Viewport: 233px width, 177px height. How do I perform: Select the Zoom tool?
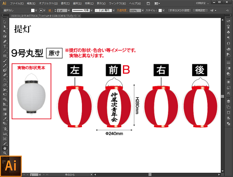[5, 153]
